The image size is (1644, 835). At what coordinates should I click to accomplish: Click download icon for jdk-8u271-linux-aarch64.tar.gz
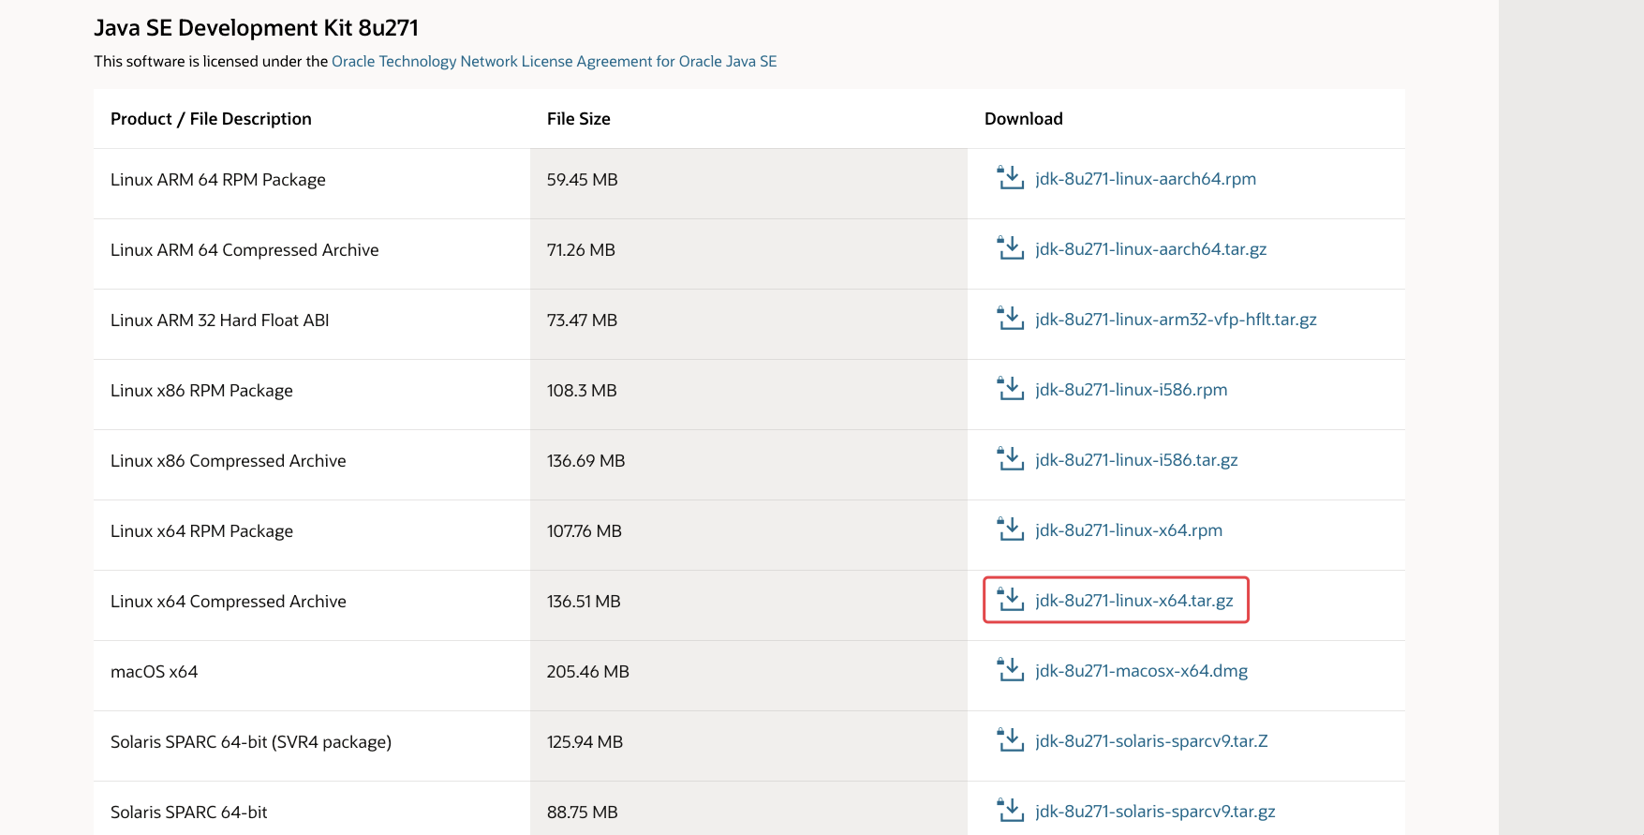click(x=1010, y=248)
